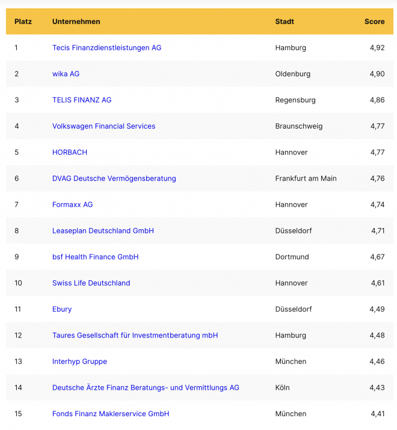Select the score value 4,74
The width and height of the screenshot is (397, 430).
378,204
